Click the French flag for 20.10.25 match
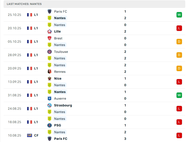188x142 pixels. point(30,28)
